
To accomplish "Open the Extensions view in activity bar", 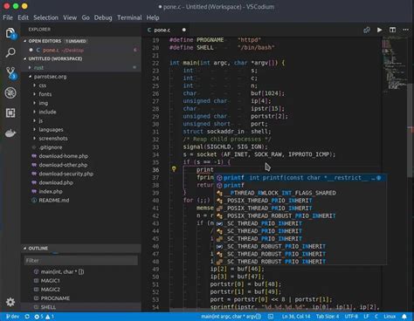I will (x=10, y=113).
